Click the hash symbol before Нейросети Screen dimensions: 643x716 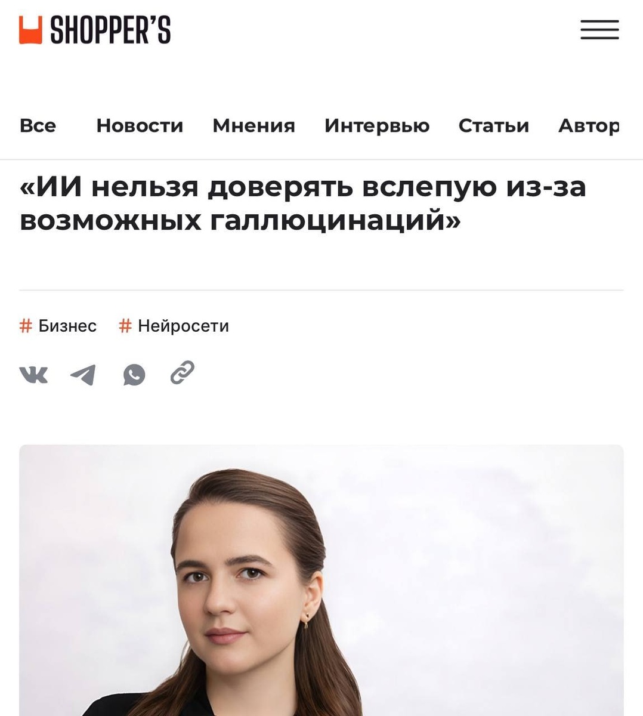pyautogui.click(x=125, y=326)
